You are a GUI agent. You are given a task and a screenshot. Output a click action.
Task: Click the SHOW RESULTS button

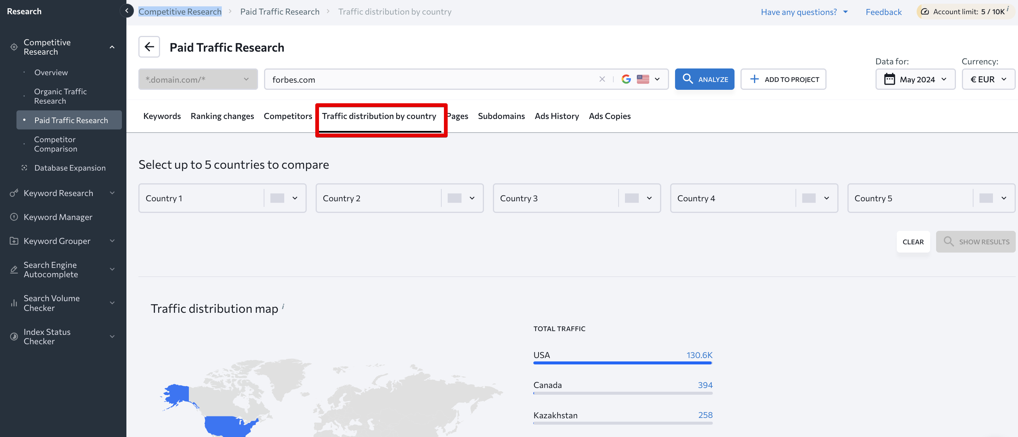(975, 242)
